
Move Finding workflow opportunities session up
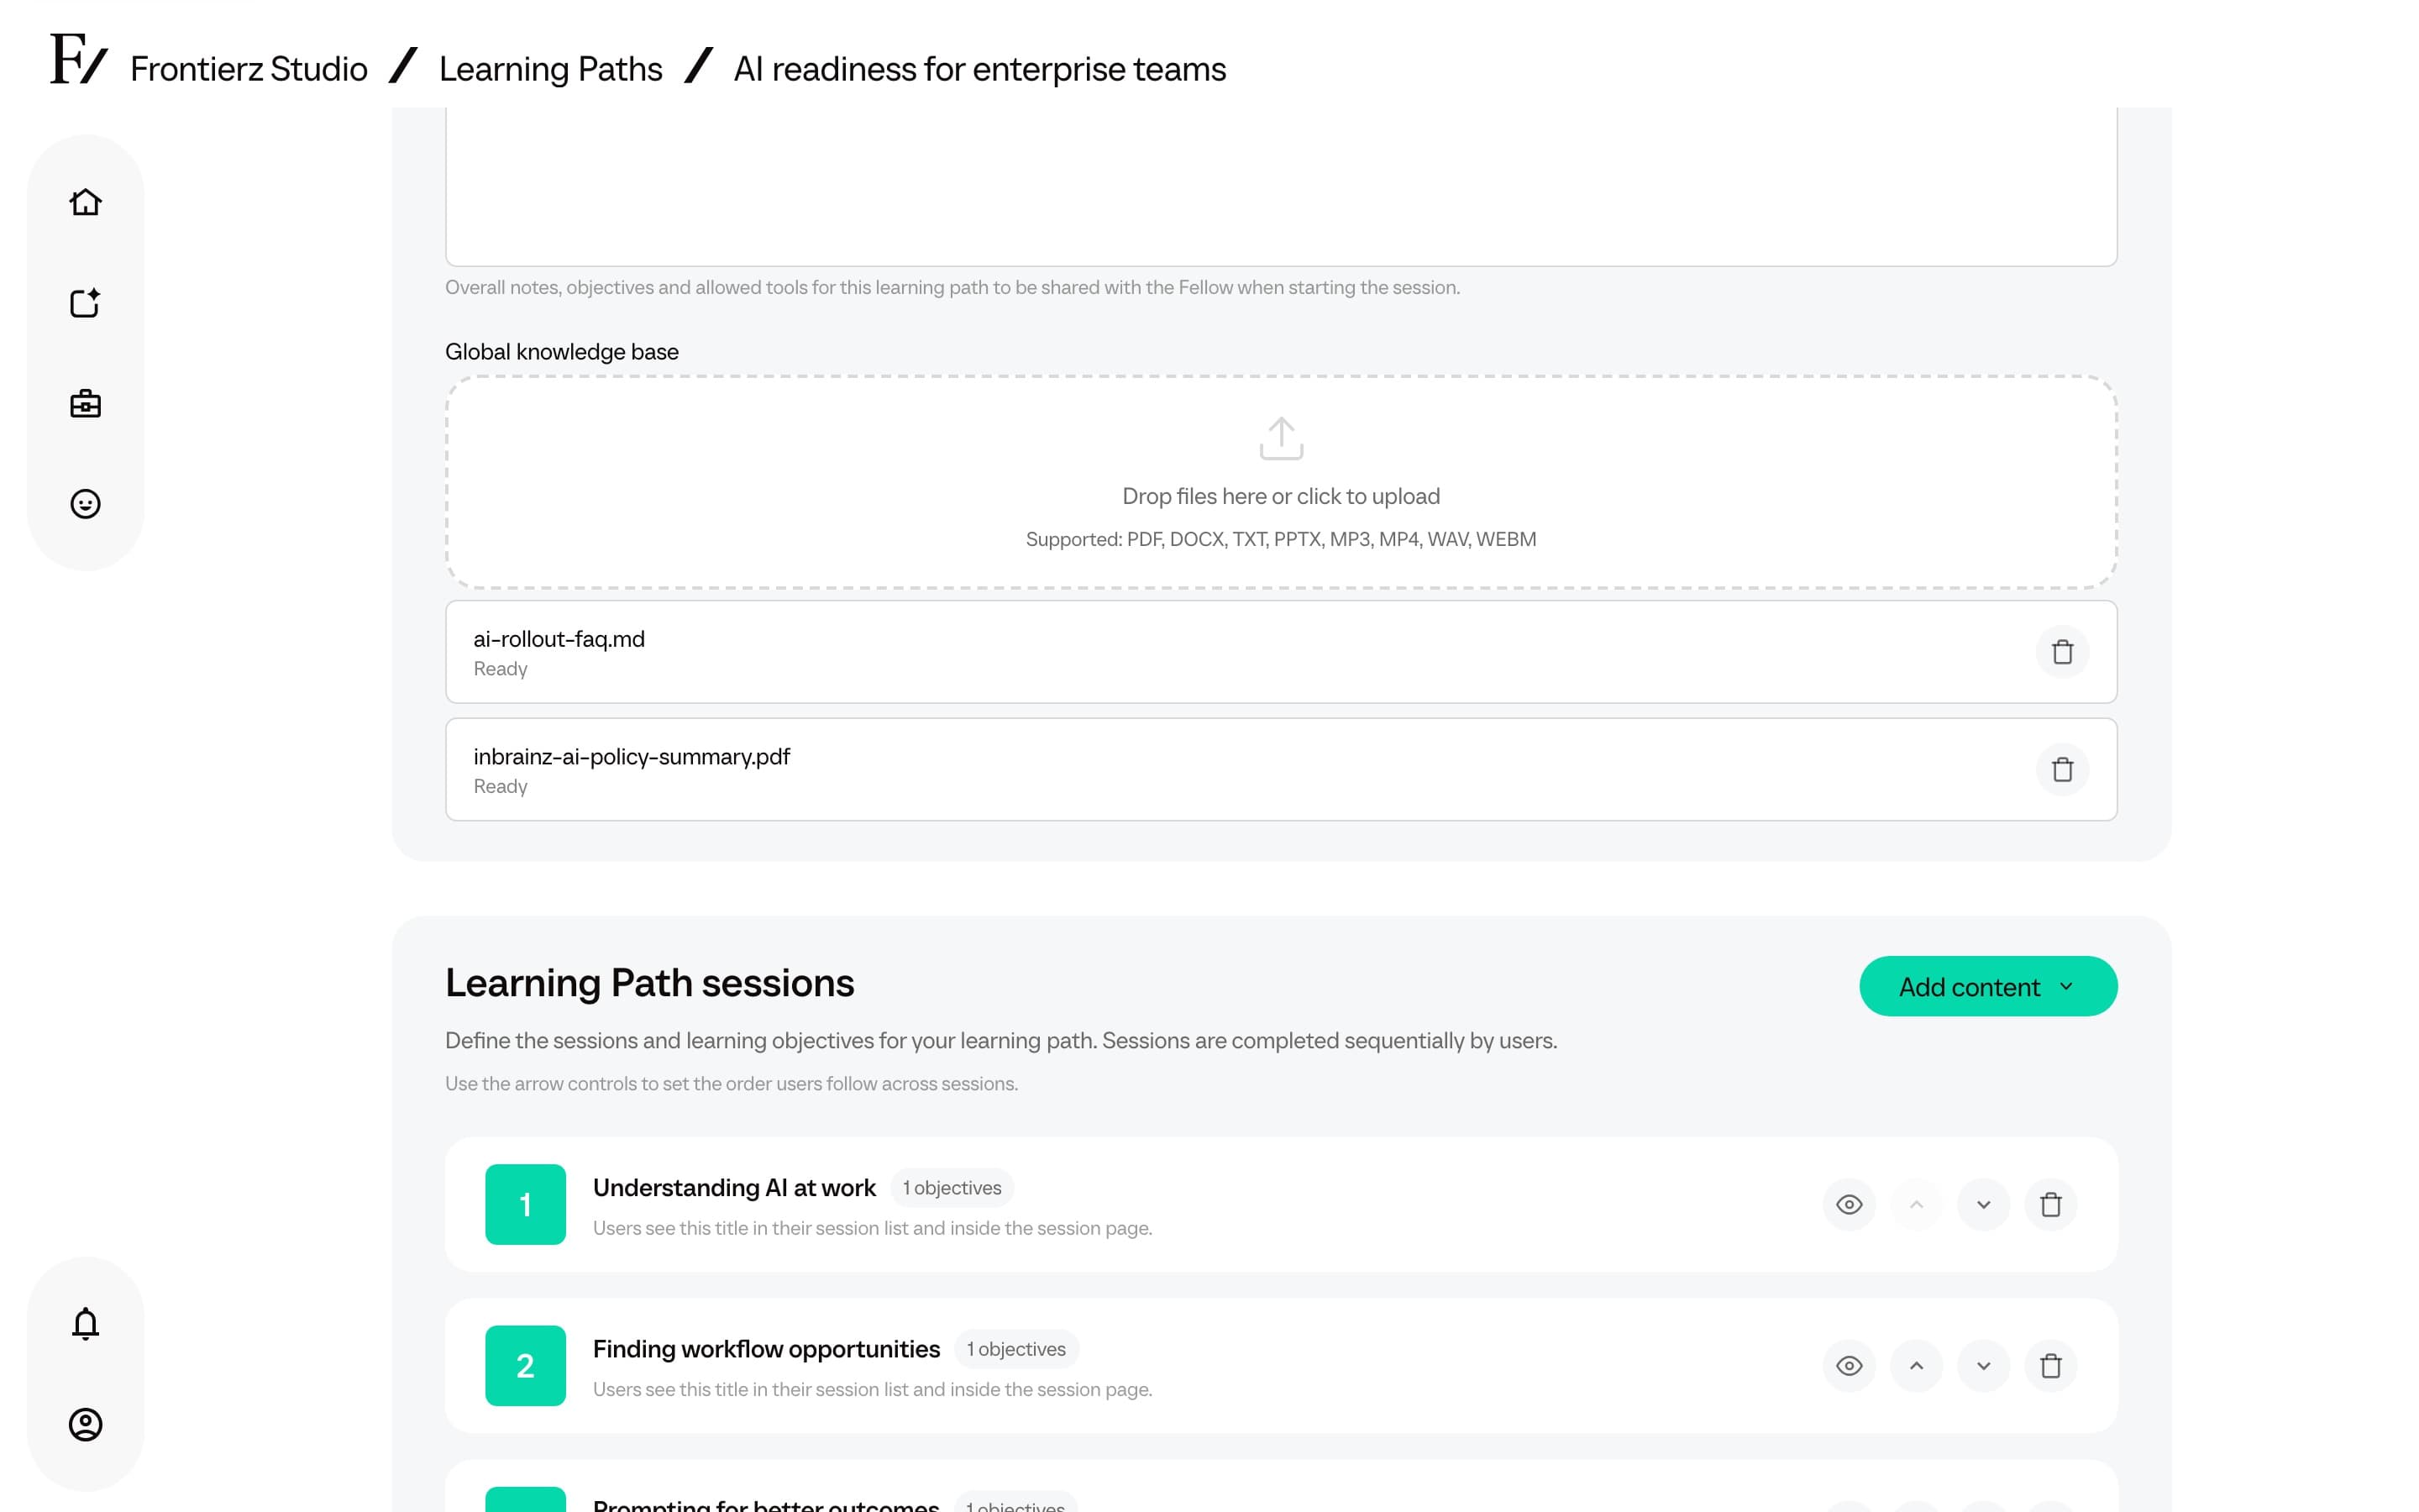pos(1916,1365)
